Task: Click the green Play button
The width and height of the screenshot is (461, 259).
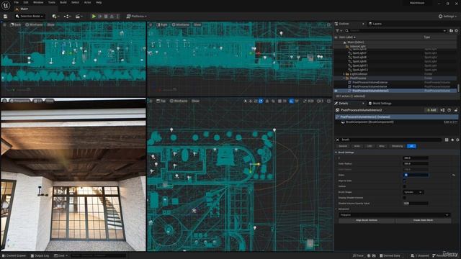Action: [94, 17]
